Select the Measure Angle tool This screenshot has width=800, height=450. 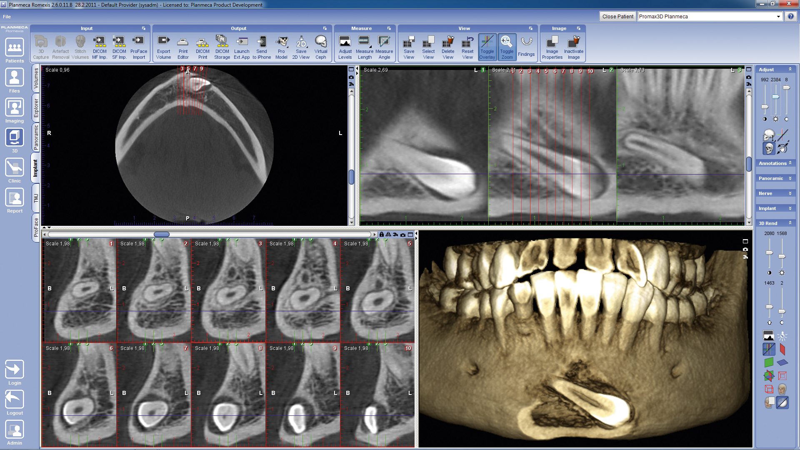click(x=384, y=47)
